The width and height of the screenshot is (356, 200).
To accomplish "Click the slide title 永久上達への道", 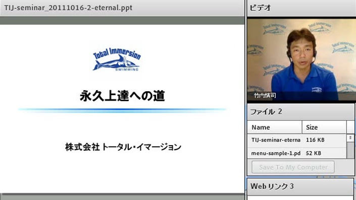I will tap(122, 96).
